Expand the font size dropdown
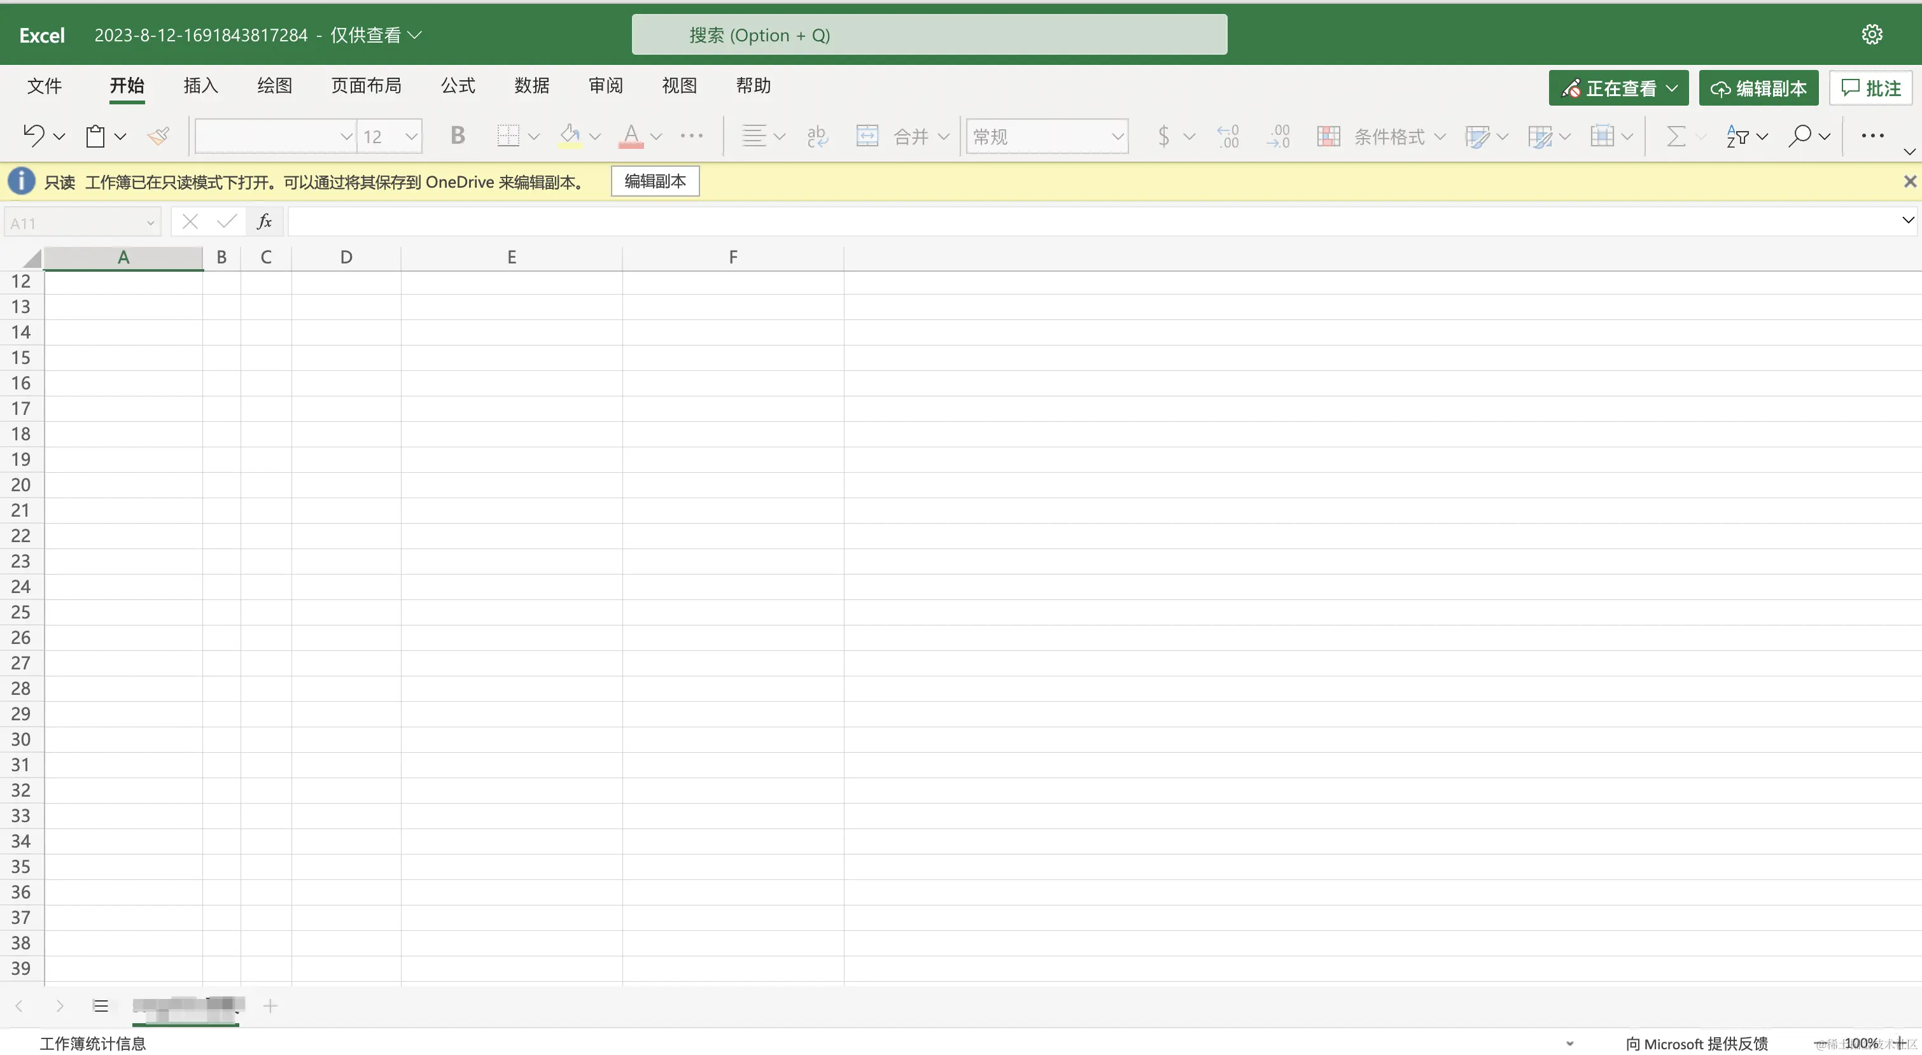The image size is (1922, 1055). [x=412, y=136]
